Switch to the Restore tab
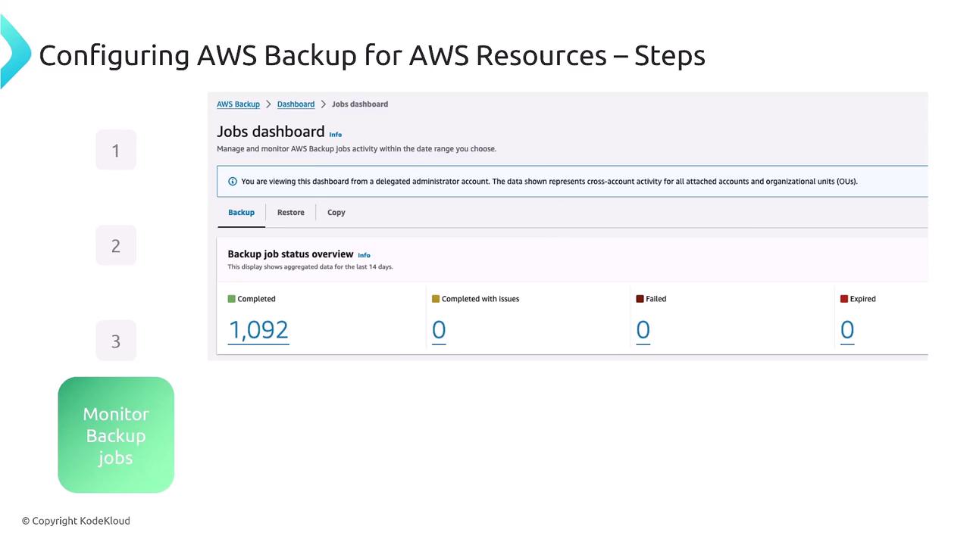970x545 pixels. 291,213
